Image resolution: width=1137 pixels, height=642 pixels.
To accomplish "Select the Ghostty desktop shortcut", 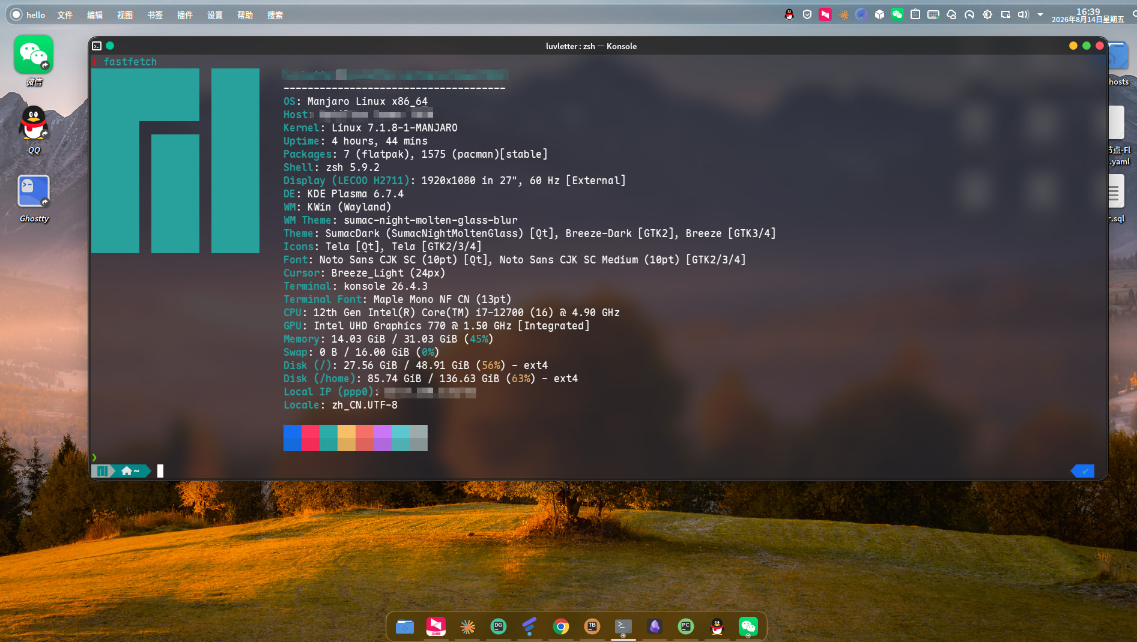I will coord(34,199).
